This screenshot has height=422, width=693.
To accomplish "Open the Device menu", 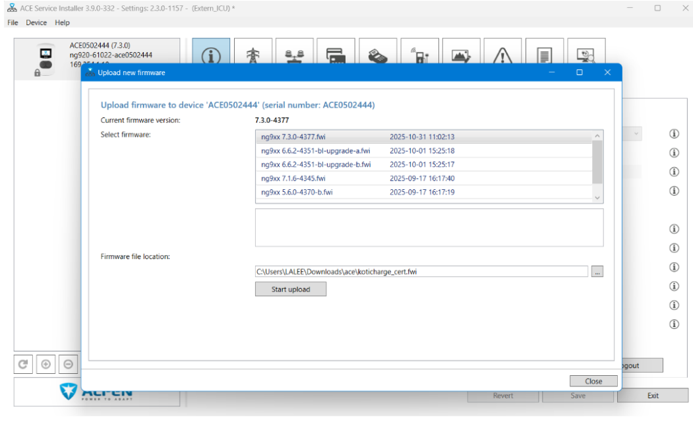I will (36, 22).
